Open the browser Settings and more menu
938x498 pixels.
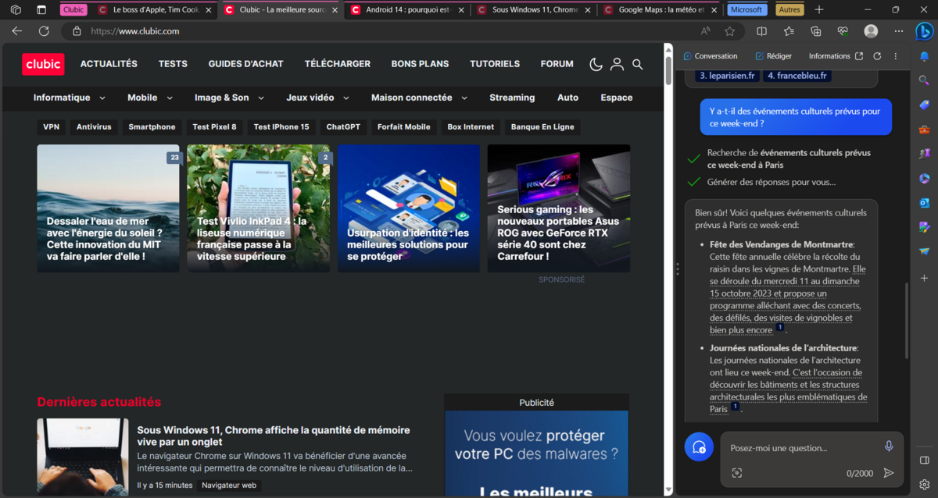(x=898, y=31)
